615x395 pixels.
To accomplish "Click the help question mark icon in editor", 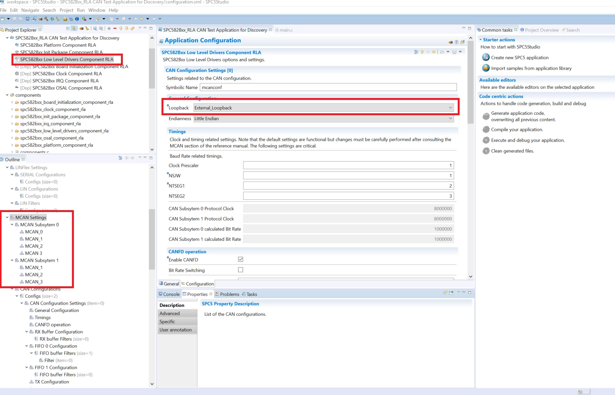I will [x=456, y=42].
